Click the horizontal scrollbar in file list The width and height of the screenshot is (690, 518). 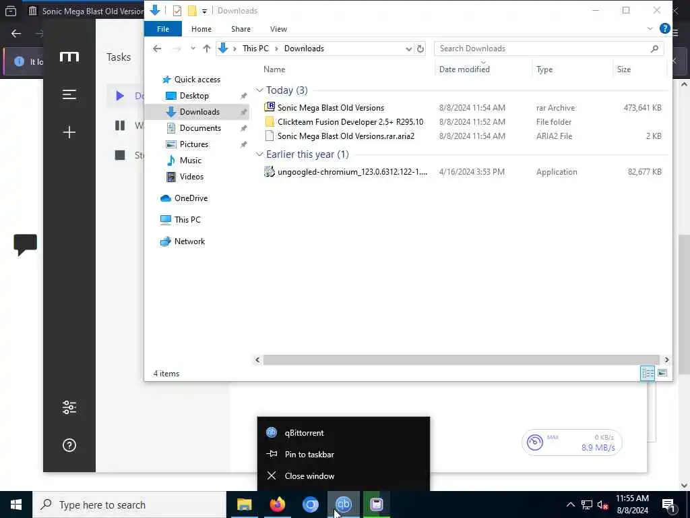461,360
